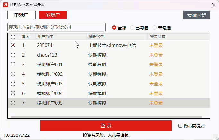Switch to the 多账户 tab
The height and width of the screenshot is (140, 219).
[53, 15]
